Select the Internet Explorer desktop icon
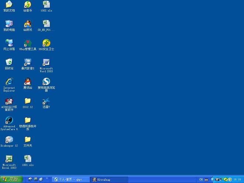This screenshot has width=244, height=183. (x=9, y=85)
